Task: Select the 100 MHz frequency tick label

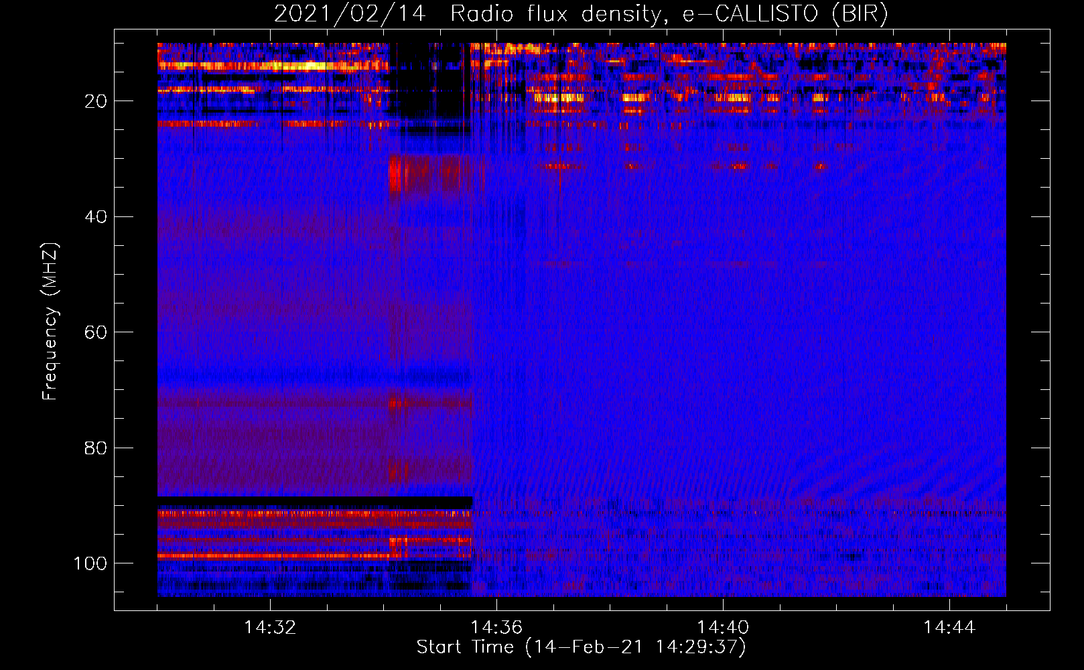Action: [90, 563]
